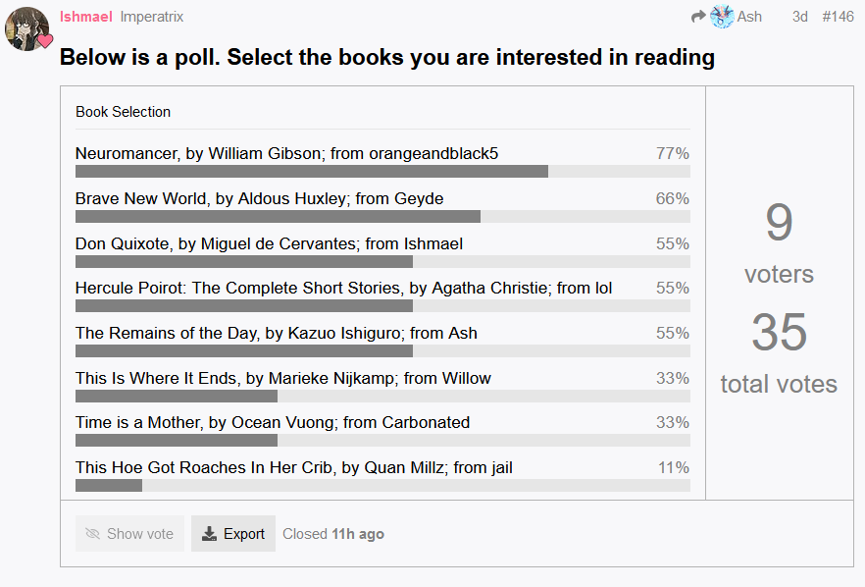Click the 9 voters count

tap(779, 222)
